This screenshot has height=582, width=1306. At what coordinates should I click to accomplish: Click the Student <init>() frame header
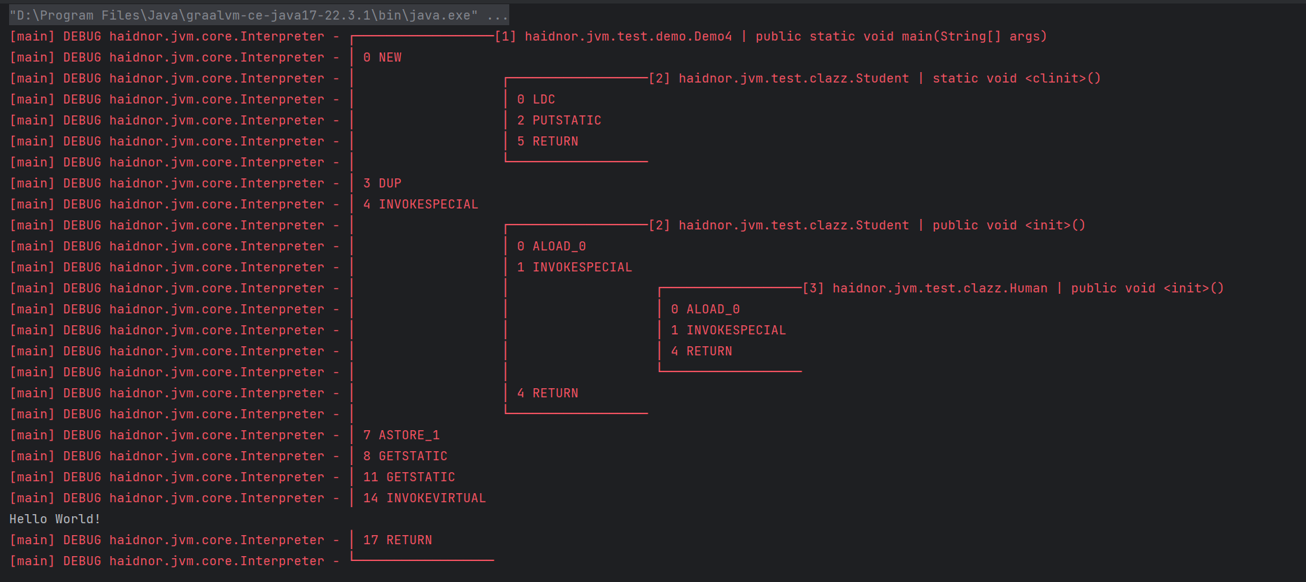tap(867, 225)
